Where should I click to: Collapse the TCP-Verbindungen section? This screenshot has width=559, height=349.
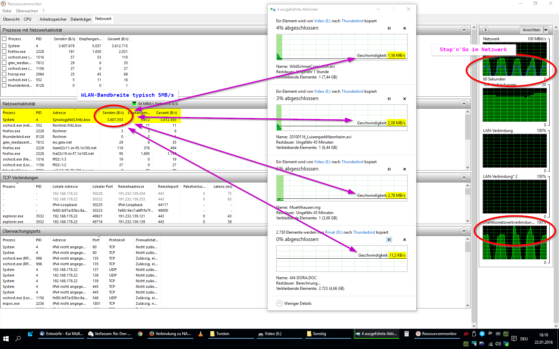pyautogui.click(x=464, y=177)
